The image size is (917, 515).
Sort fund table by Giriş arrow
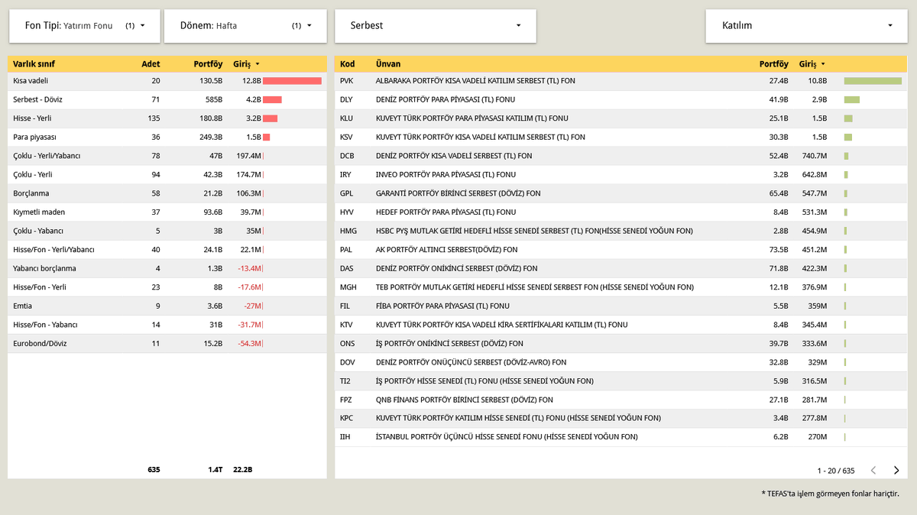(x=823, y=64)
